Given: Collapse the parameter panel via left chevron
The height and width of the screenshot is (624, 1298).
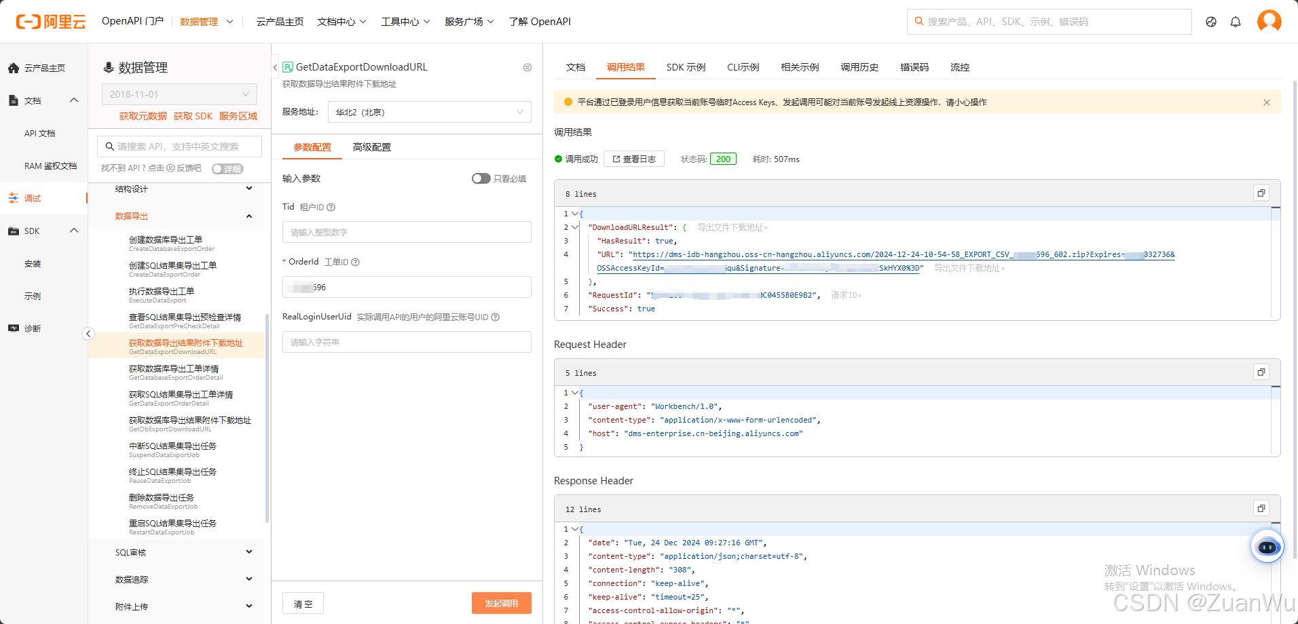Looking at the screenshot, I should click(x=275, y=67).
